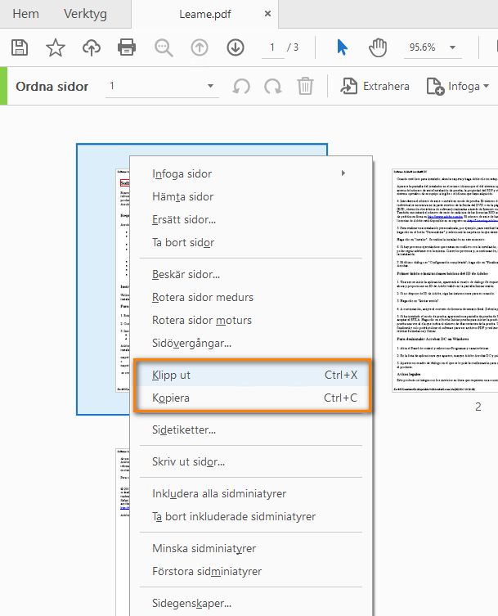The width and height of the screenshot is (498, 616).
Task: Go to the next page with the down arrow
Action: (236, 47)
